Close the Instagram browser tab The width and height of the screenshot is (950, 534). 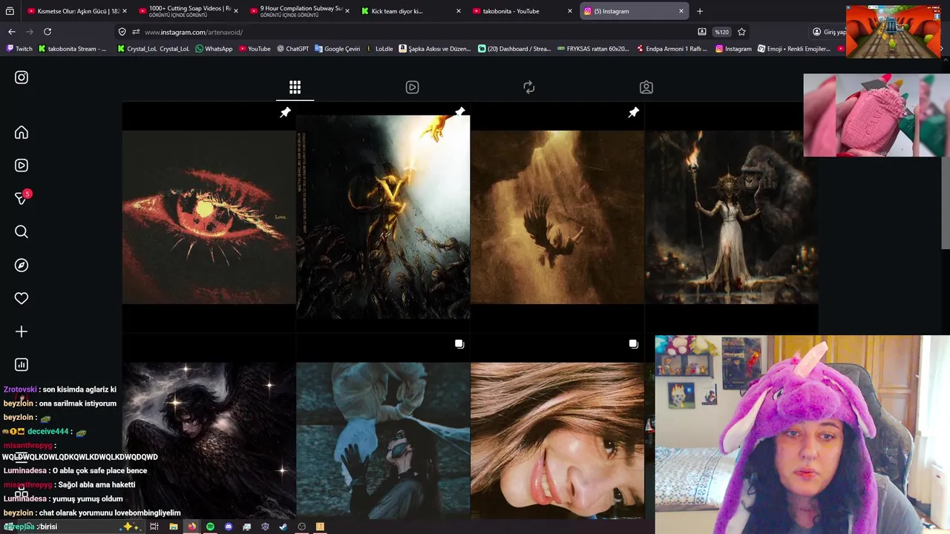(x=681, y=11)
